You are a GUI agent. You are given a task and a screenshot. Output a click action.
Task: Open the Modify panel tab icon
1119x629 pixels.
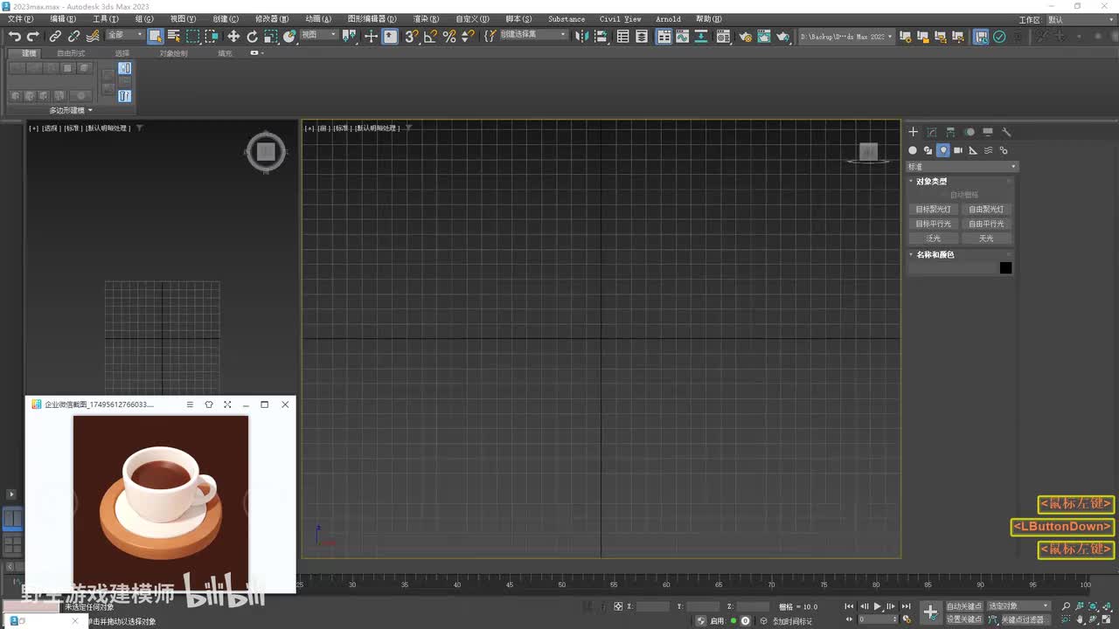(x=932, y=132)
